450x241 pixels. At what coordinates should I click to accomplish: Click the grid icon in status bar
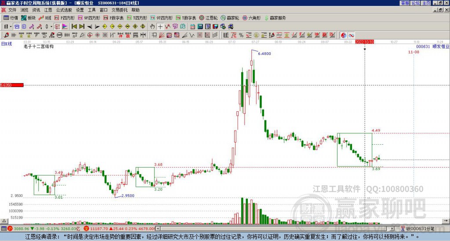point(4,229)
